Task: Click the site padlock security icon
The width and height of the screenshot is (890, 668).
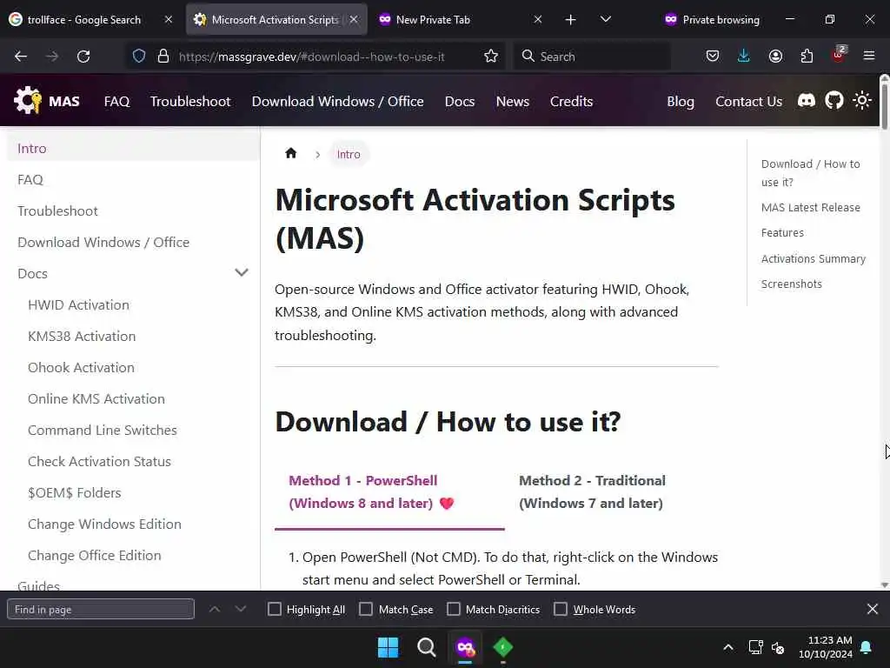Action: 163,57
